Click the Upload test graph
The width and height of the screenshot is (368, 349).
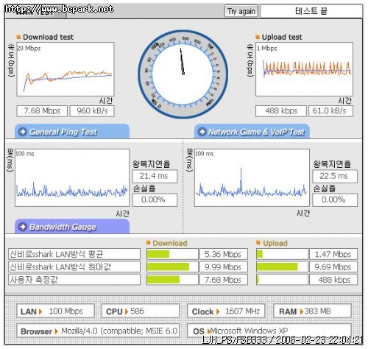pos(304,69)
